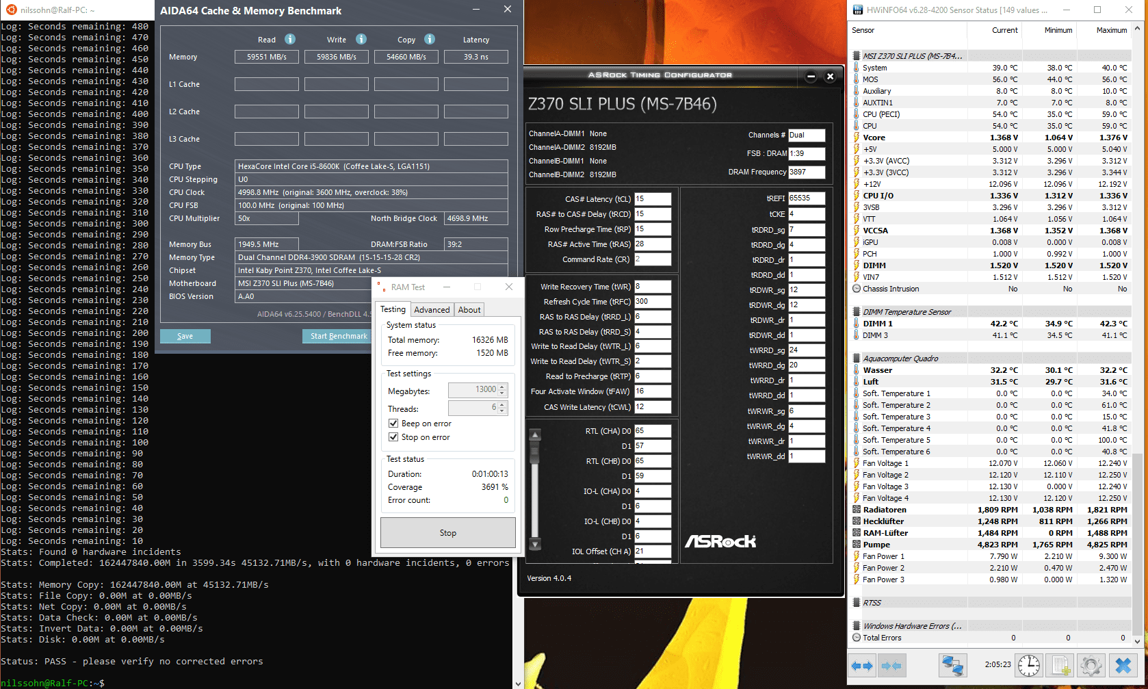Click the Maximum column header in HWiNFO
This screenshot has width=1148, height=689.
click(x=1104, y=30)
